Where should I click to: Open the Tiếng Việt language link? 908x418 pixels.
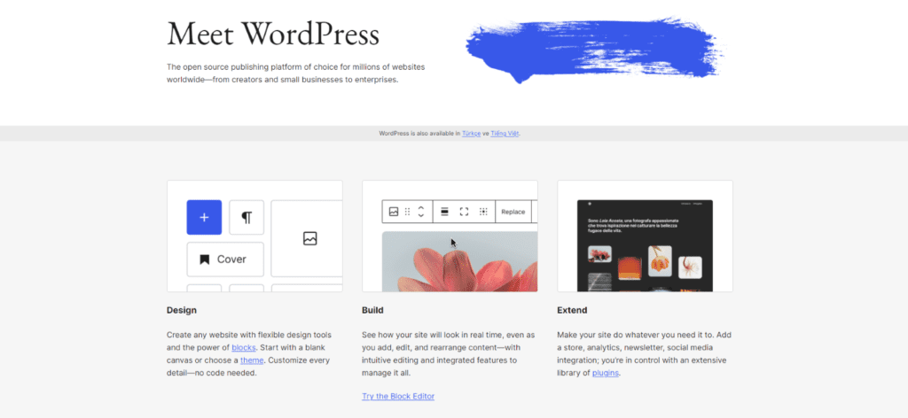coord(505,134)
